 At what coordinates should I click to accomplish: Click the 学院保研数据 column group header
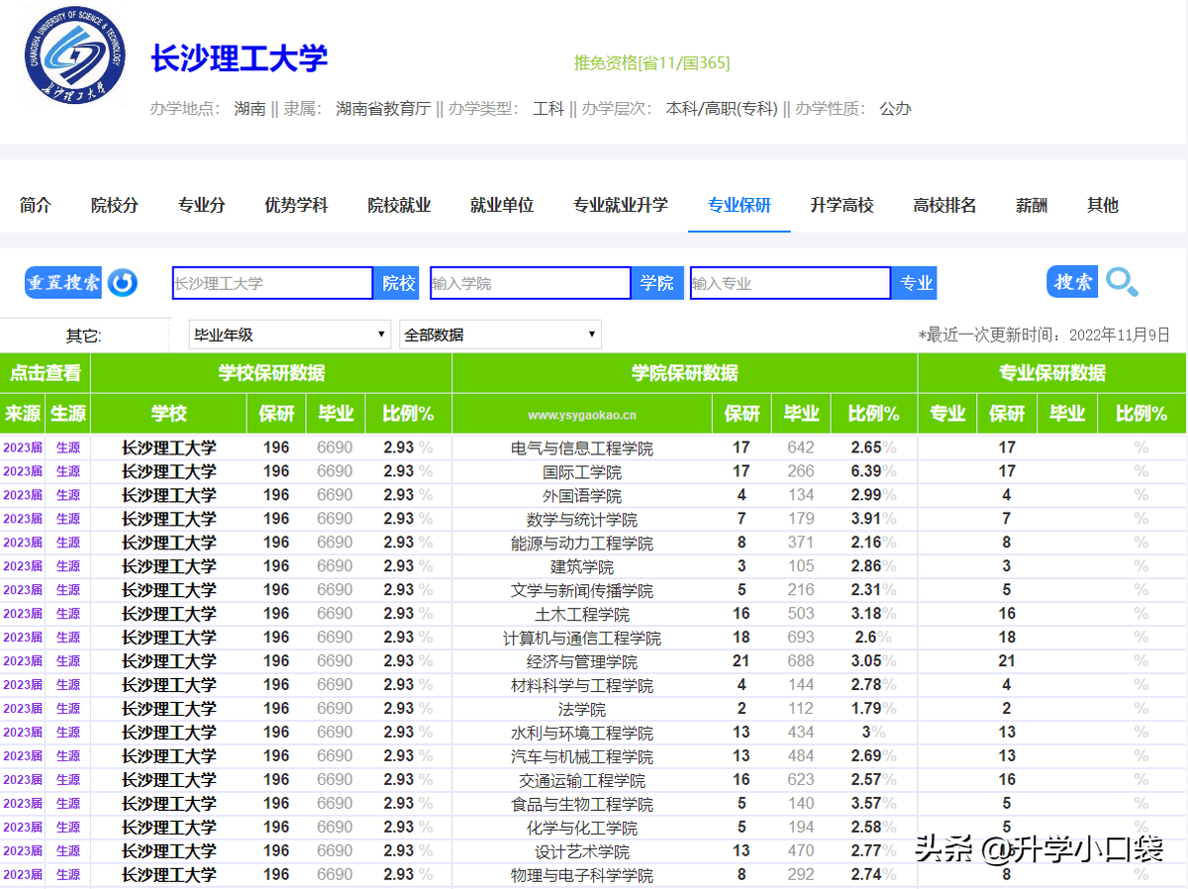685,373
